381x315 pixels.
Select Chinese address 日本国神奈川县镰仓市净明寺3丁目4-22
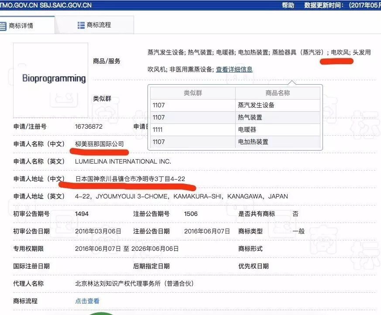(x=130, y=179)
